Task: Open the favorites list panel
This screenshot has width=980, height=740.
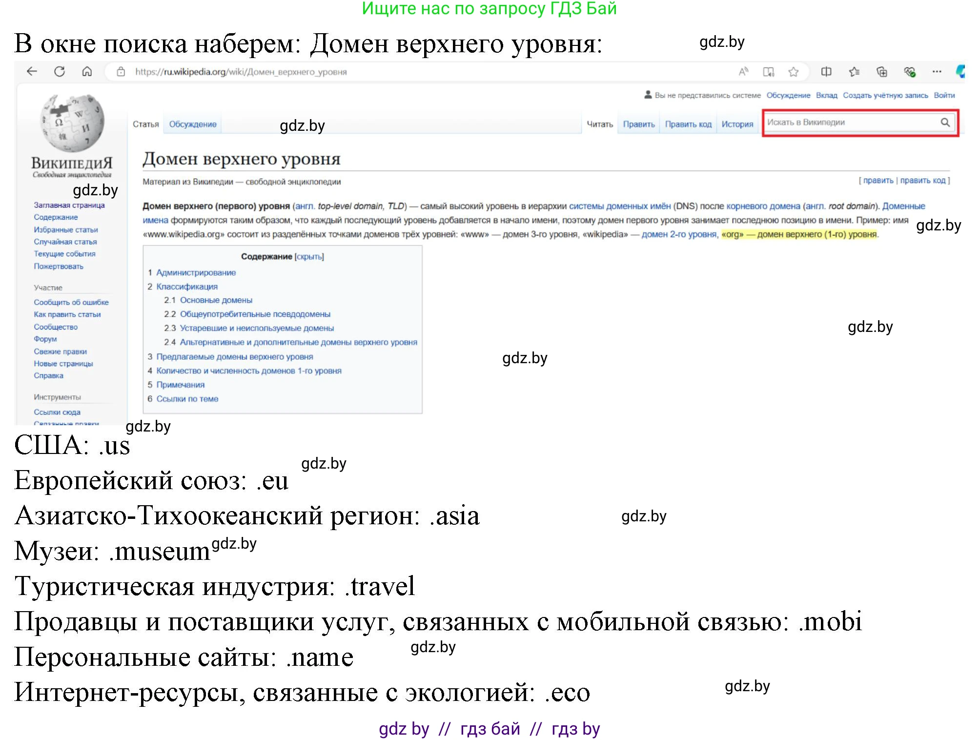Action: tap(854, 72)
